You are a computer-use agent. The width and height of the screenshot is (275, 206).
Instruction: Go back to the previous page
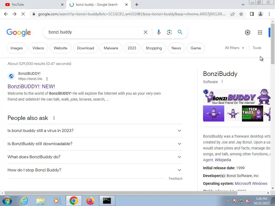tap(6, 14)
